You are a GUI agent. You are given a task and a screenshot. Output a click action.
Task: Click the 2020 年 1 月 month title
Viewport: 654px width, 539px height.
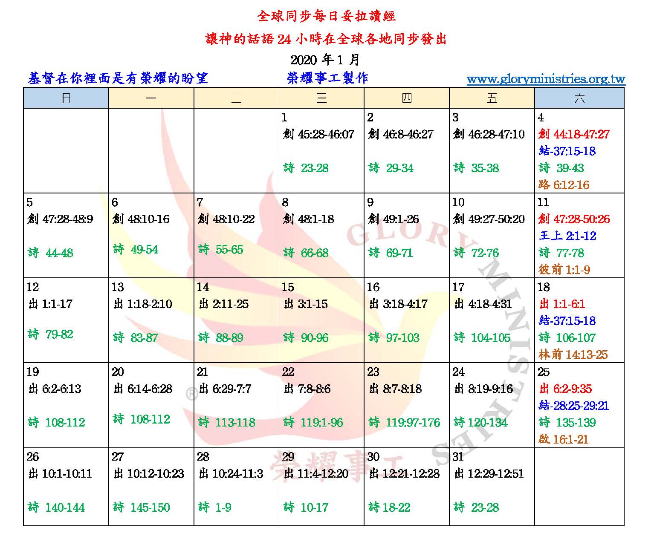click(325, 59)
